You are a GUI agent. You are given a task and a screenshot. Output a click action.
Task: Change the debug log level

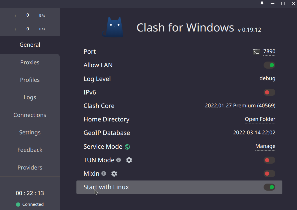[267, 78]
